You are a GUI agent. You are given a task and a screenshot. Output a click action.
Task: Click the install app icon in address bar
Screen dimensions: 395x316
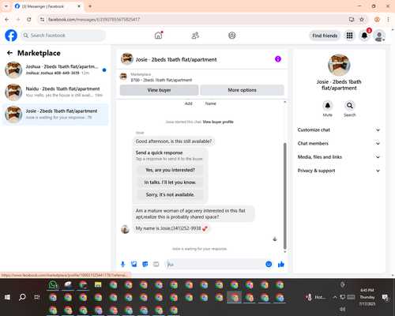[352, 20]
